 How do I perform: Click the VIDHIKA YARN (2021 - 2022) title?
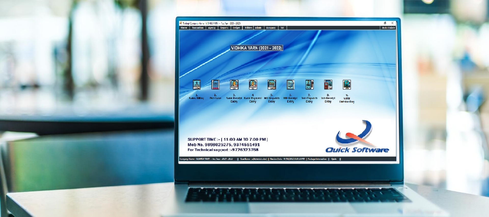click(x=256, y=48)
